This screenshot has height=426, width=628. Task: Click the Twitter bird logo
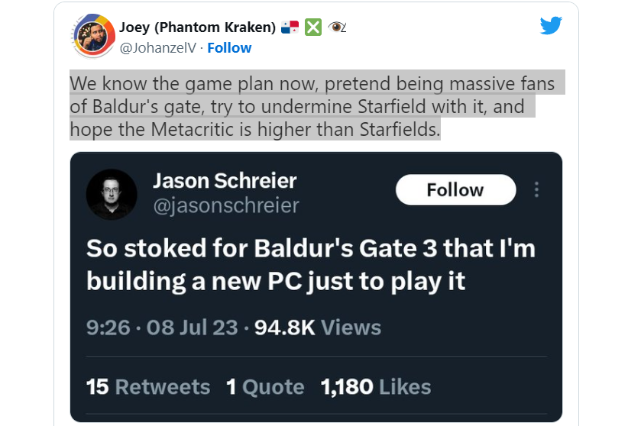coord(551,26)
